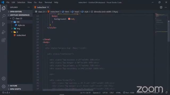
Task: Click the Split Editor icon
Action: click(161, 7)
